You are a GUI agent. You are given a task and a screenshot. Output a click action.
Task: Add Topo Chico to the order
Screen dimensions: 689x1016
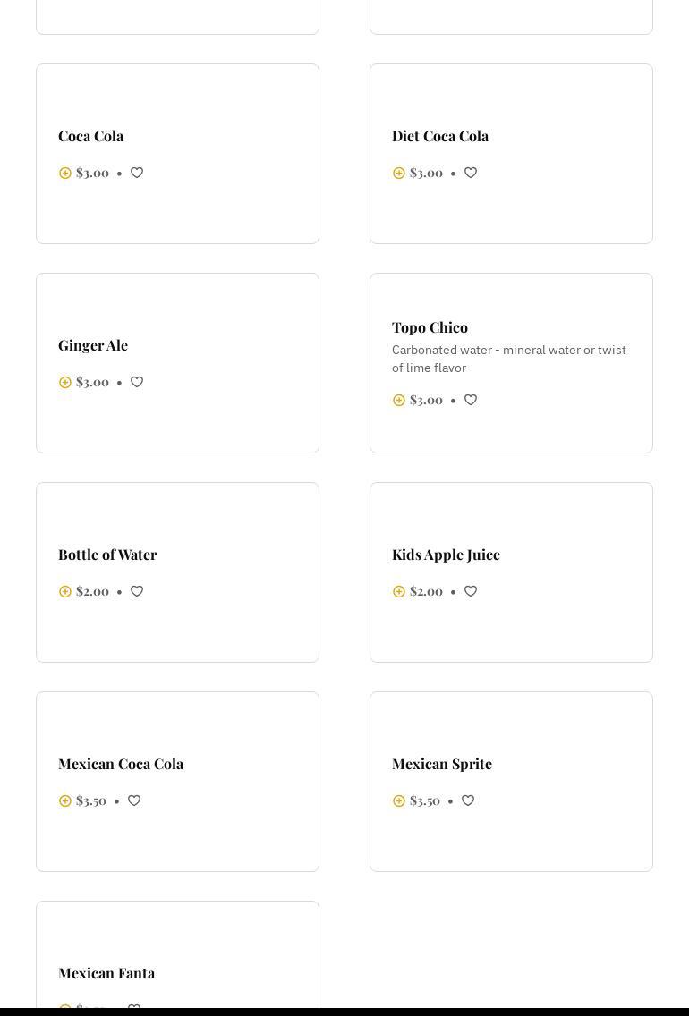(399, 401)
